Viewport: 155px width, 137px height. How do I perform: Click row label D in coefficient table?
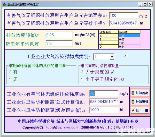coord(109,46)
